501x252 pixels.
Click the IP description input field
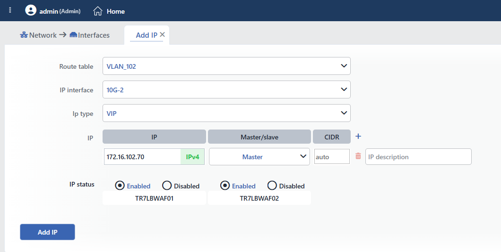418,157
